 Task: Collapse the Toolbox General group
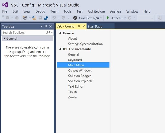pyautogui.click(x=4, y=39)
